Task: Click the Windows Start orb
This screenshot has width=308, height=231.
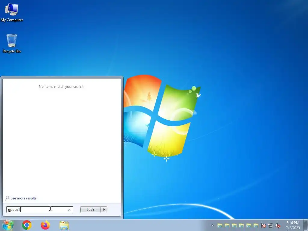Action: tap(8, 225)
